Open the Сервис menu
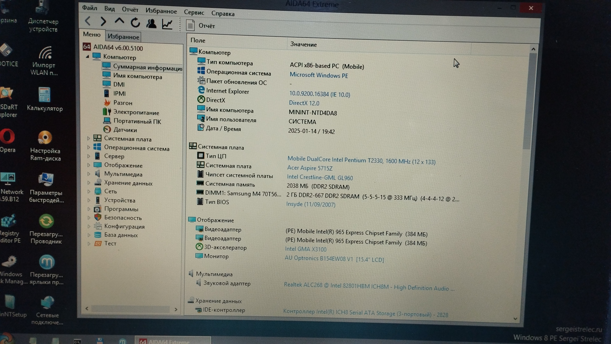Image resolution: width=611 pixels, height=344 pixels. 194,12
